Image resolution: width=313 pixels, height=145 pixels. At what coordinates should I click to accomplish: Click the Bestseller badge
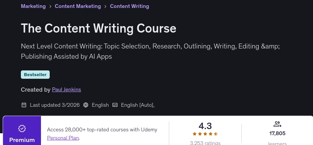click(x=35, y=75)
